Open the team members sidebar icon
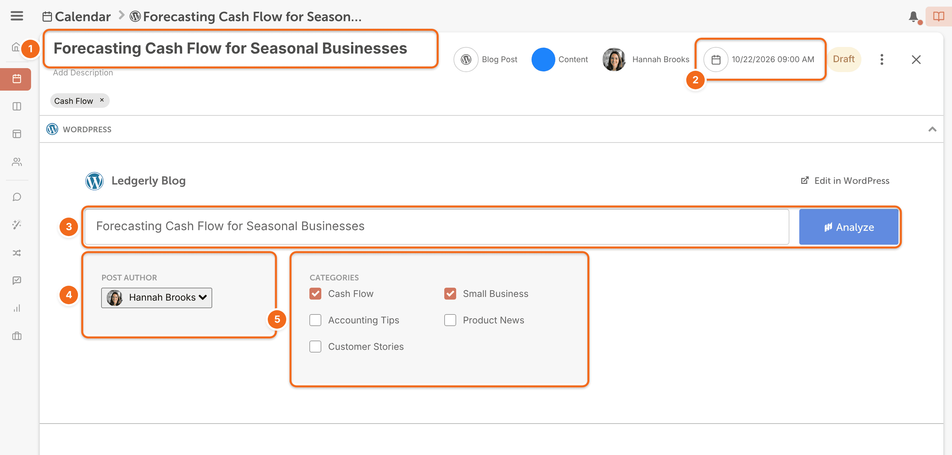The image size is (952, 455). pos(17,162)
